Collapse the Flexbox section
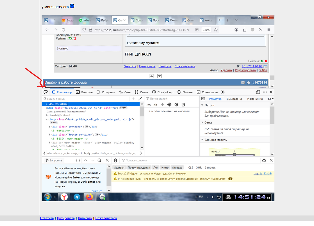 point(202,105)
